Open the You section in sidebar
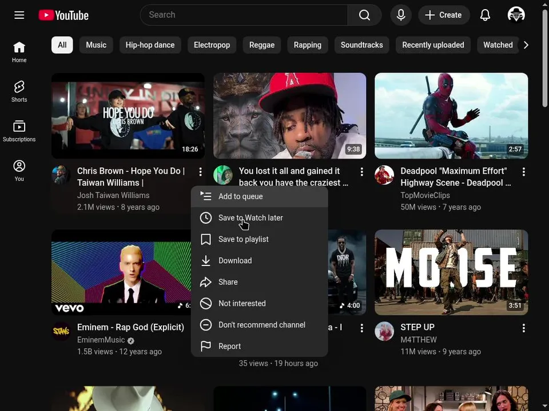The height and width of the screenshot is (411, 549). point(19,171)
